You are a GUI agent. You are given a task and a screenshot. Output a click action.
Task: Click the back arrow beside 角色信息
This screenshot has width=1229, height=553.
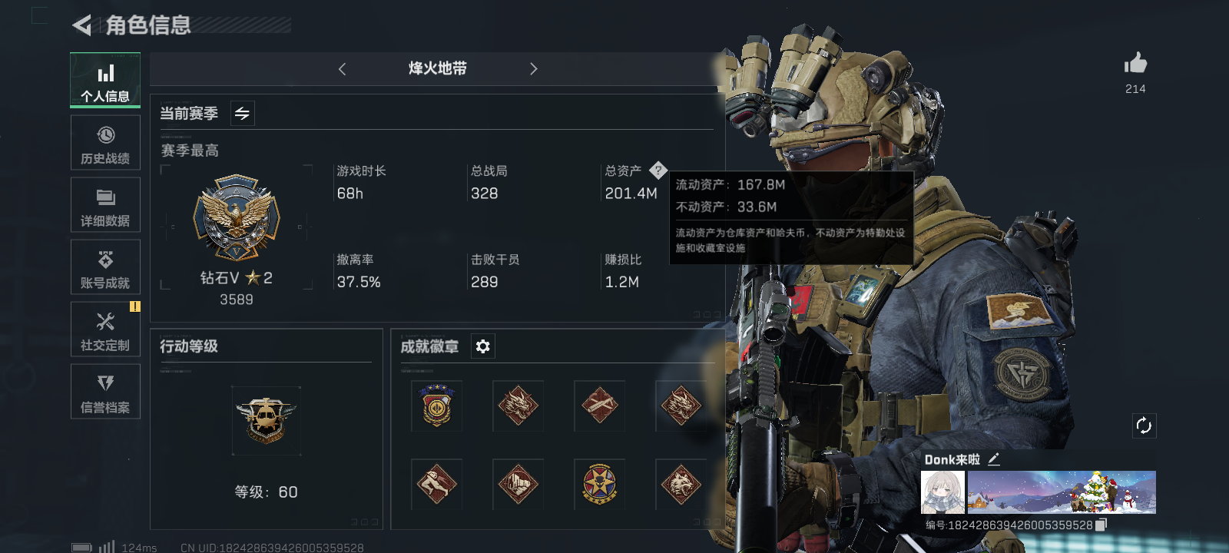click(82, 25)
